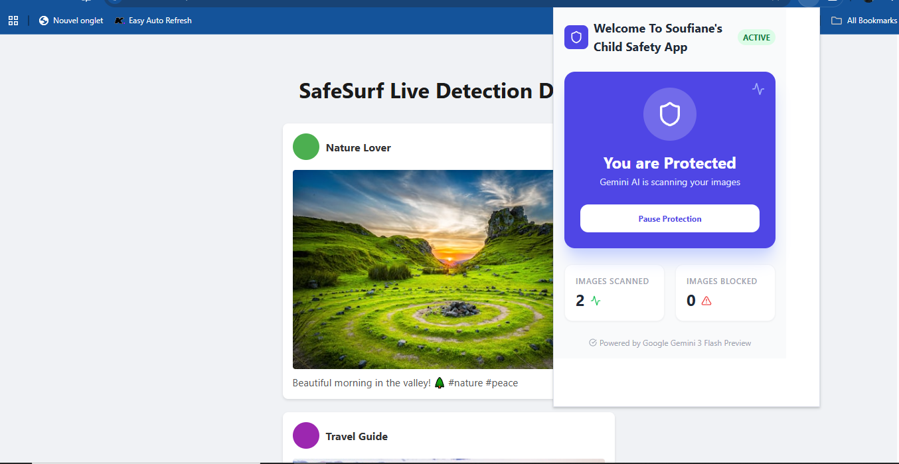Click the valley landscape post image
Viewport: 899px width, 464px height.
point(422,269)
